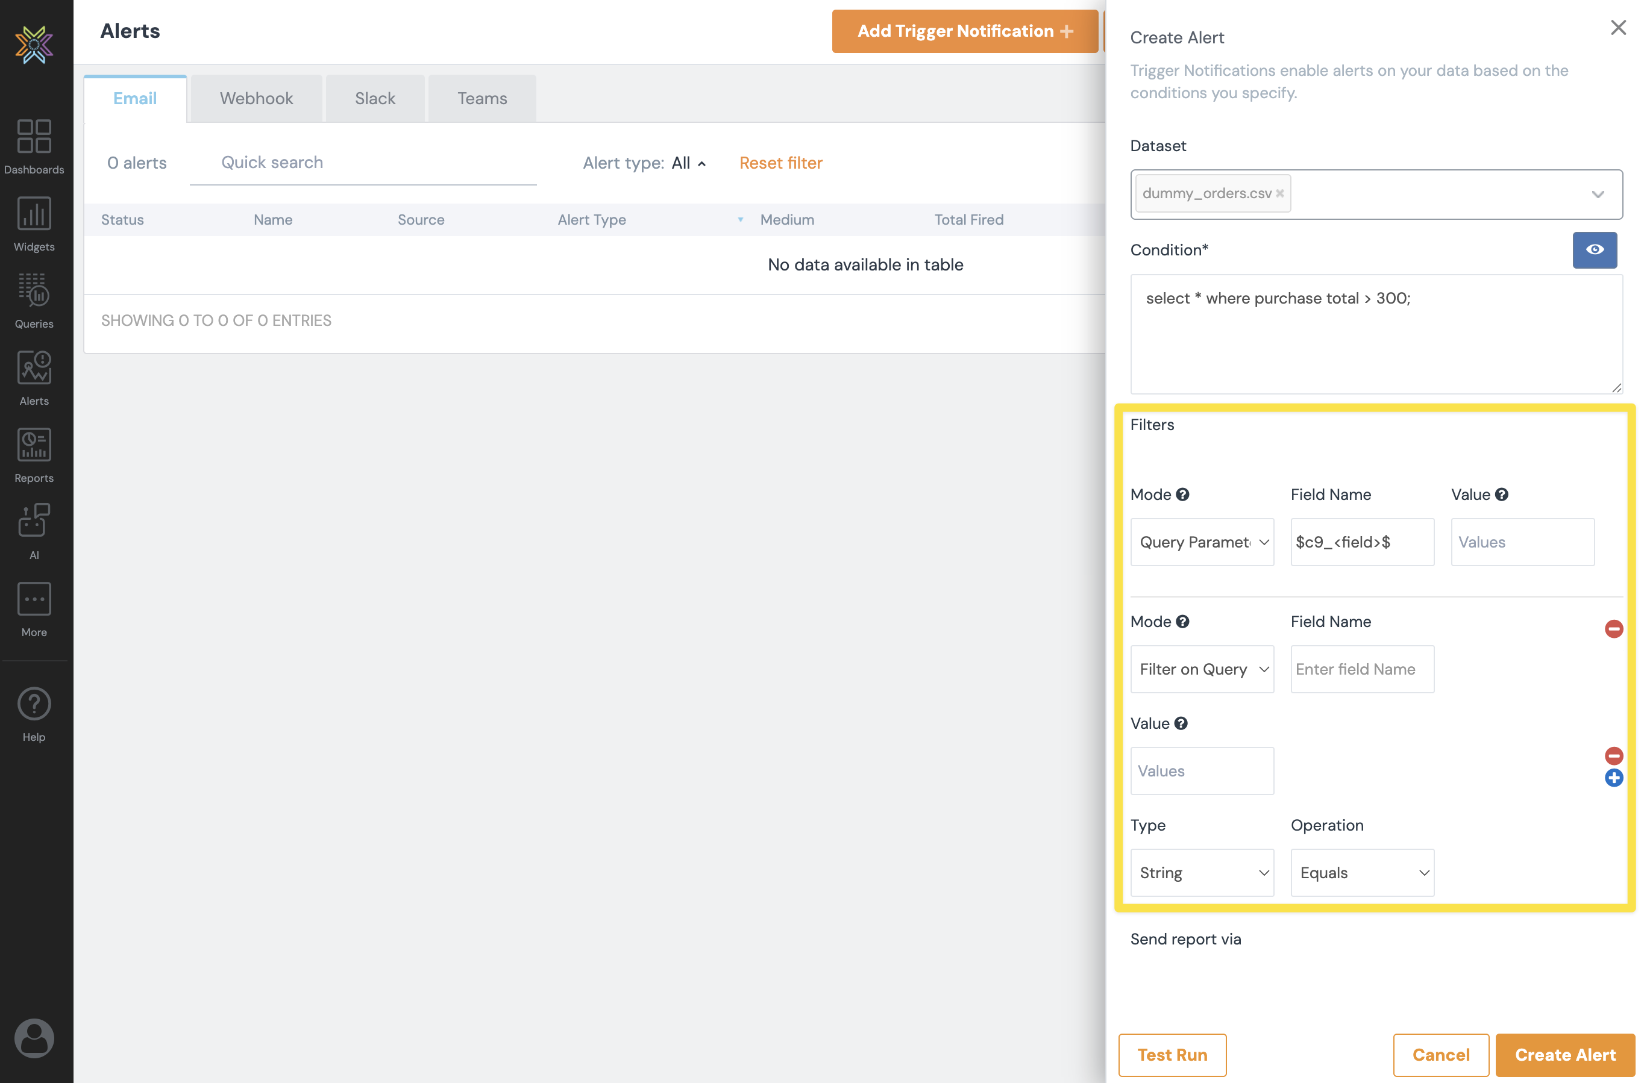Go to the Queries page
Viewport: 1644px width, 1083px height.
pos(34,291)
